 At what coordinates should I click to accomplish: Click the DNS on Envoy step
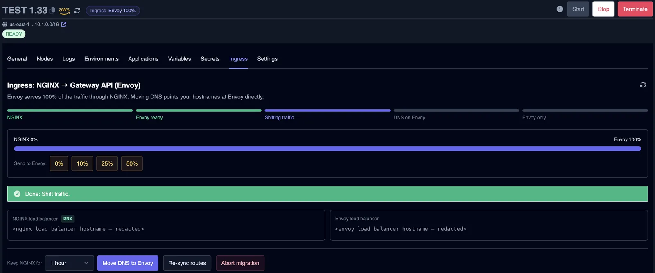click(x=456, y=114)
